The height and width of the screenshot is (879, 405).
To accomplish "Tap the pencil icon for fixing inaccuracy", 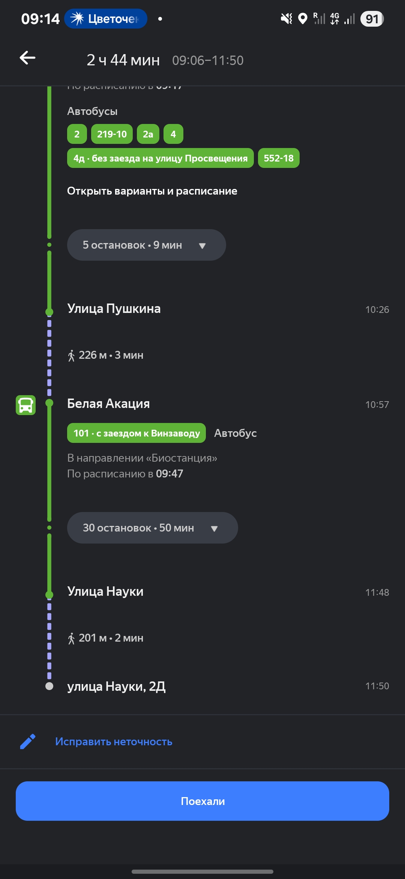I will 28,742.
